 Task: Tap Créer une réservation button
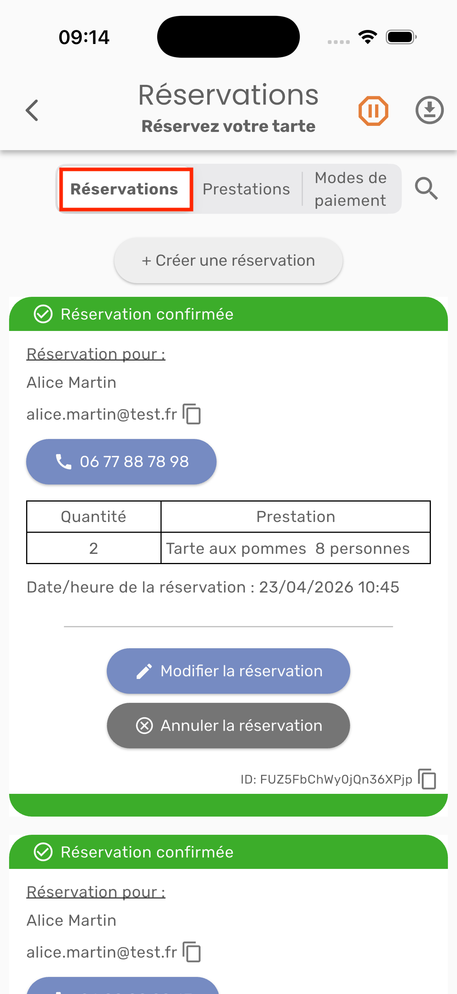[228, 260]
